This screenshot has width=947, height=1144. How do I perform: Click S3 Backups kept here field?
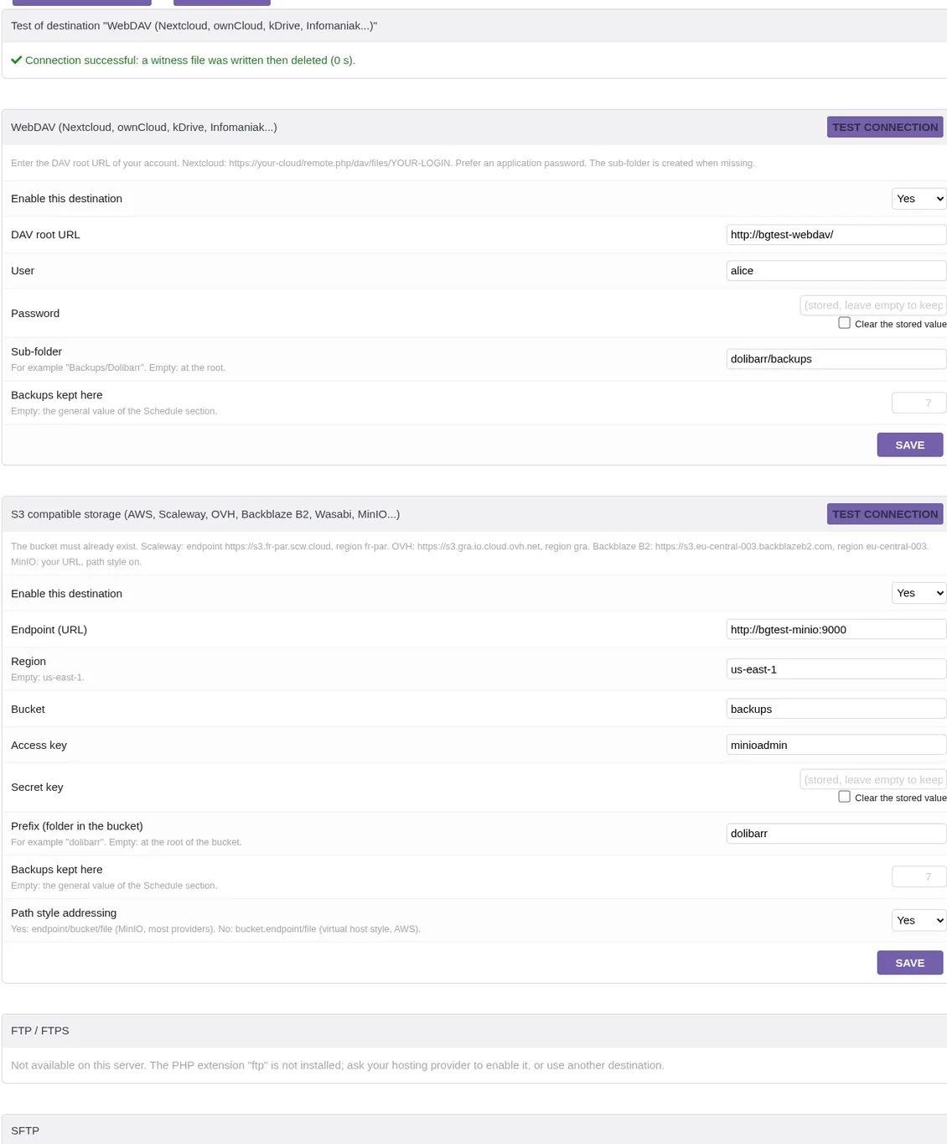coord(919,877)
